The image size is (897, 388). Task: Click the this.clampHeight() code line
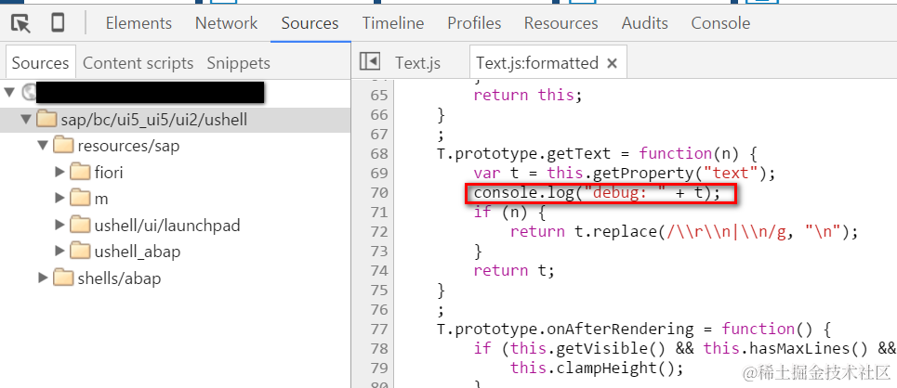[x=598, y=368]
